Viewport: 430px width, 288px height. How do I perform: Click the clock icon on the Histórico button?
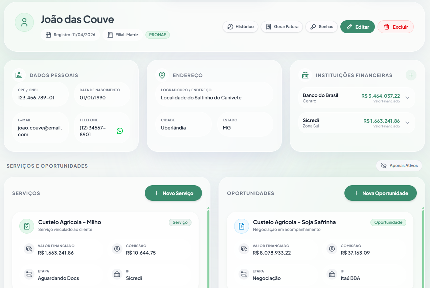tap(230, 26)
